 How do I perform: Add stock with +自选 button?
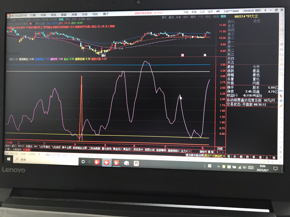pyautogui.click(x=216, y=16)
